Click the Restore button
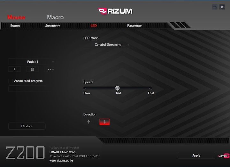This screenshot has width=230, height=167. (27, 126)
